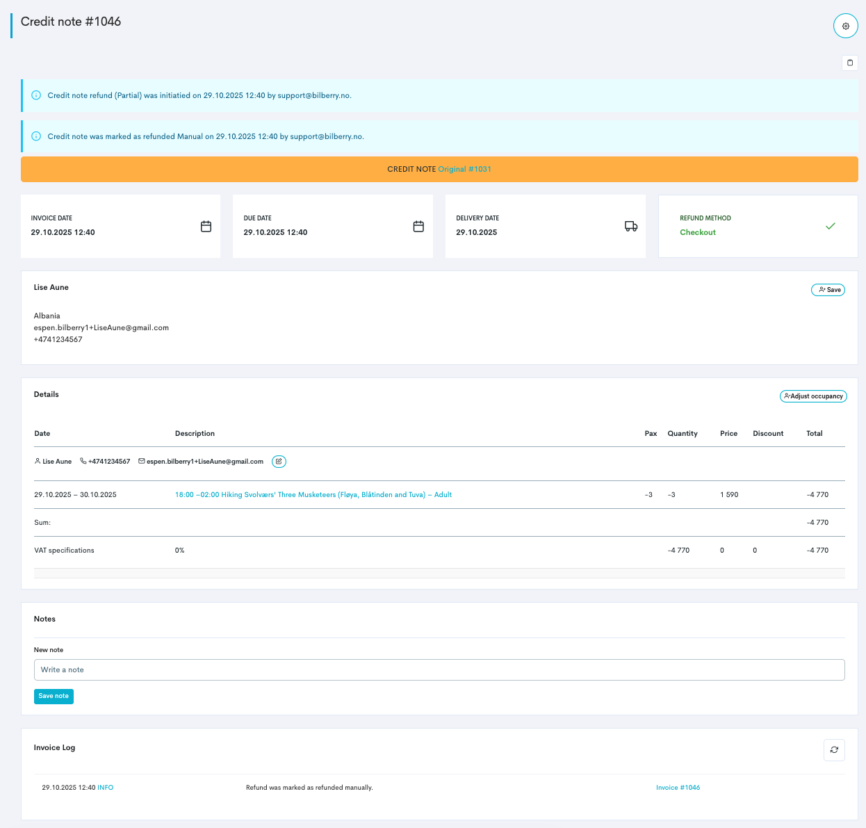Click the clipboard copy icon
The height and width of the screenshot is (828, 866).
(x=849, y=63)
